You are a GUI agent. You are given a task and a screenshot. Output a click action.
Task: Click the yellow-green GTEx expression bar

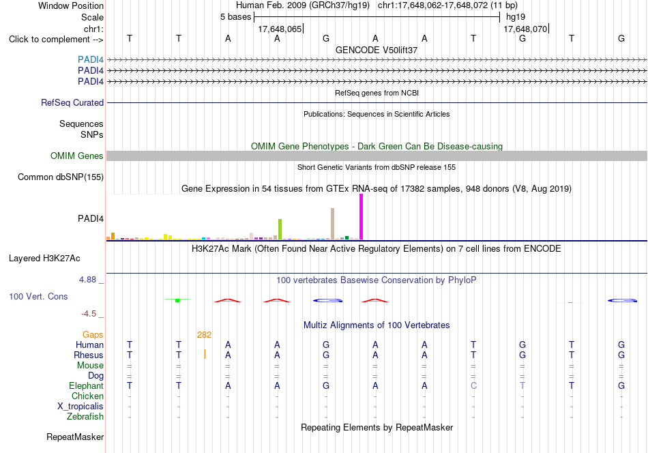pos(280,229)
